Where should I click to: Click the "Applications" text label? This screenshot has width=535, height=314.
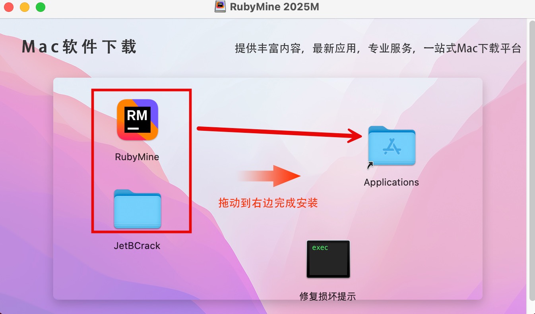[392, 182]
